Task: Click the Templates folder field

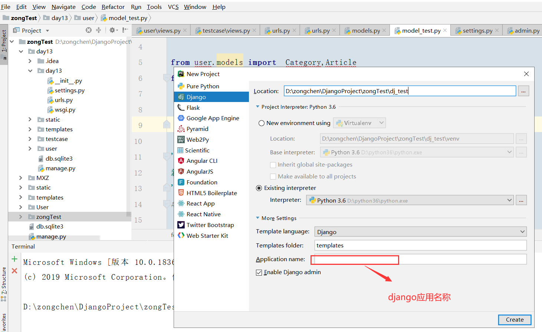Action: 421,245
